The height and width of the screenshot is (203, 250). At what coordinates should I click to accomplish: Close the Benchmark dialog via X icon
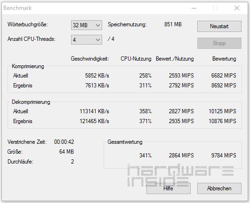click(237, 8)
